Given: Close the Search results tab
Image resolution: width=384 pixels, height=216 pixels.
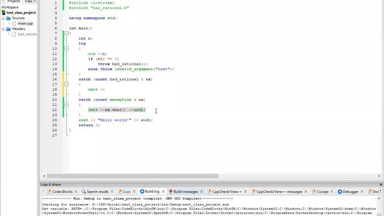Looking at the screenshot, I should [112, 191].
